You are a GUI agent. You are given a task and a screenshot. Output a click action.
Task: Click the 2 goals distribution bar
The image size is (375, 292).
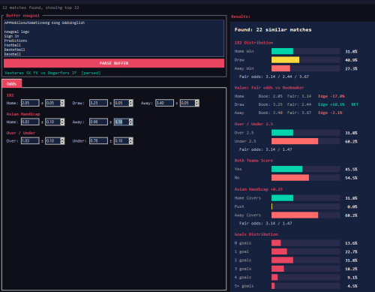coord(282,260)
